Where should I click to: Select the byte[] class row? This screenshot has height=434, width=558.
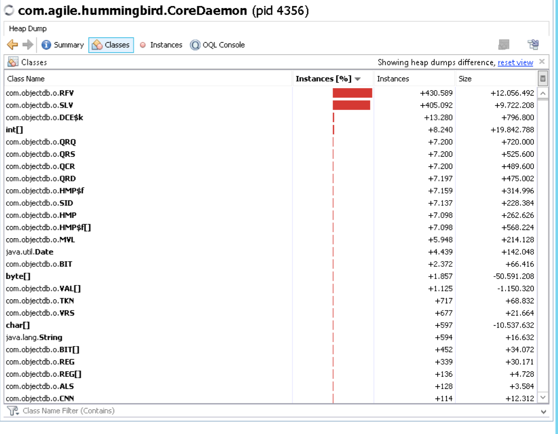point(271,276)
